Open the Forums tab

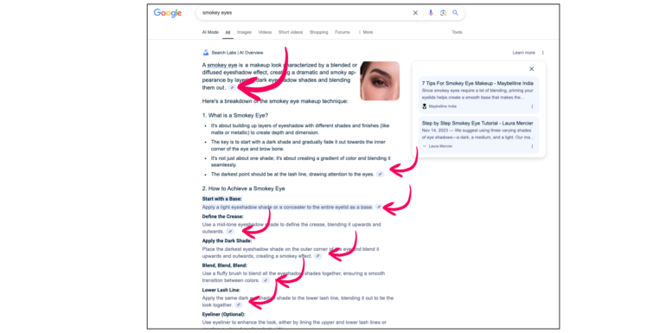343,32
